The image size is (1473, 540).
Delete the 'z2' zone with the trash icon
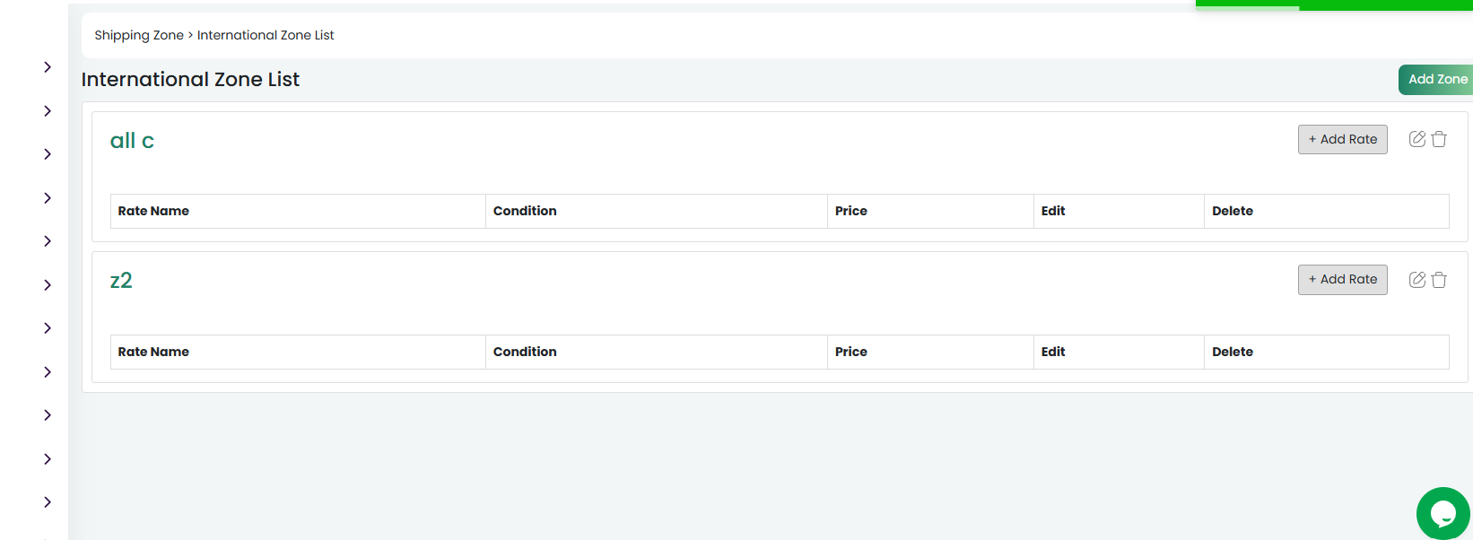(x=1439, y=280)
